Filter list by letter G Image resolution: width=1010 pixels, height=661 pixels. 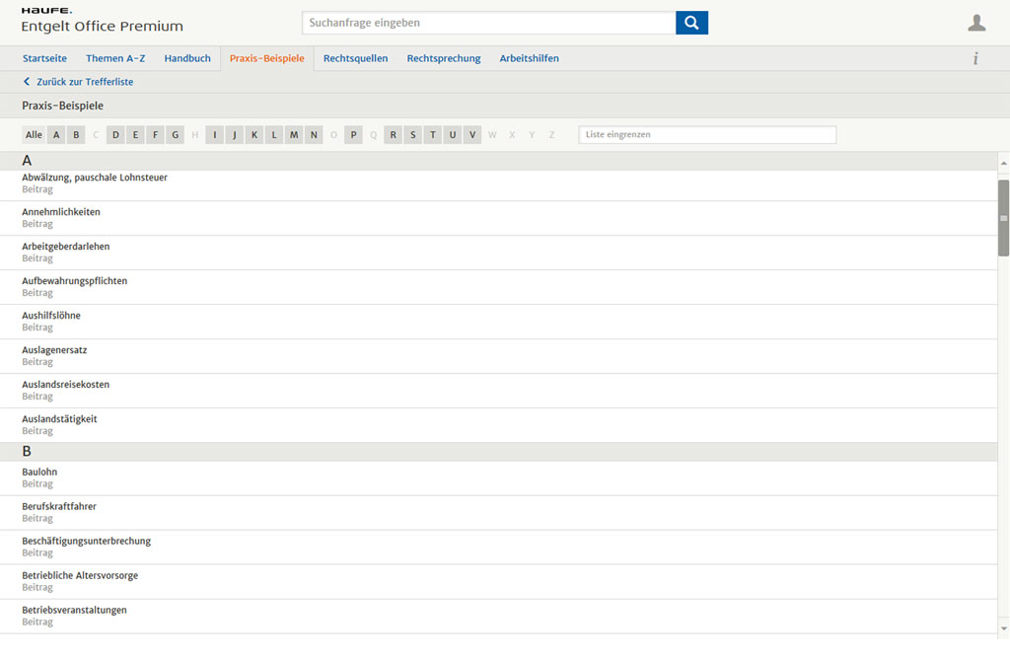click(176, 134)
